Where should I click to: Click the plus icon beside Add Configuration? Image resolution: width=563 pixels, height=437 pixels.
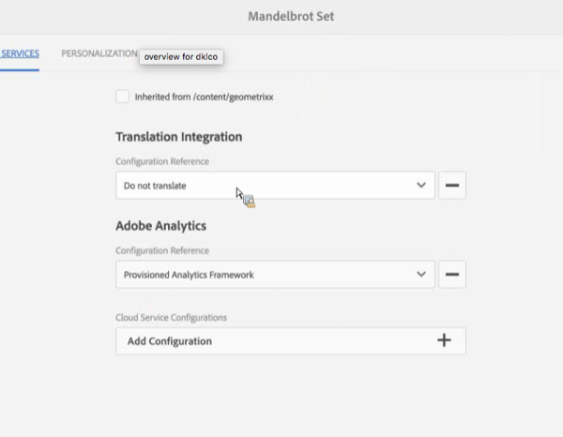click(x=444, y=340)
